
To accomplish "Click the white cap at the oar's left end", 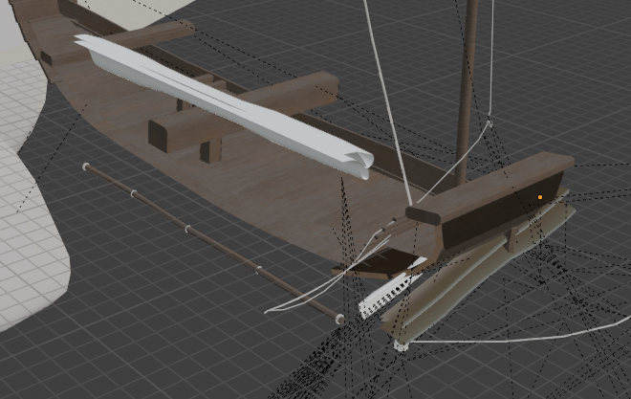I will click(x=87, y=166).
